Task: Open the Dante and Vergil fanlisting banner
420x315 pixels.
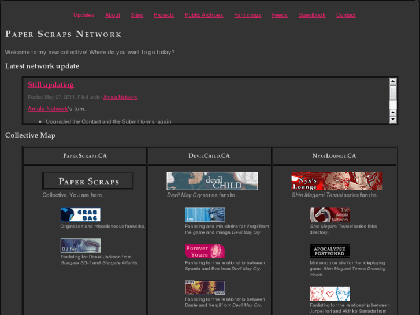Action: [205, 288]
